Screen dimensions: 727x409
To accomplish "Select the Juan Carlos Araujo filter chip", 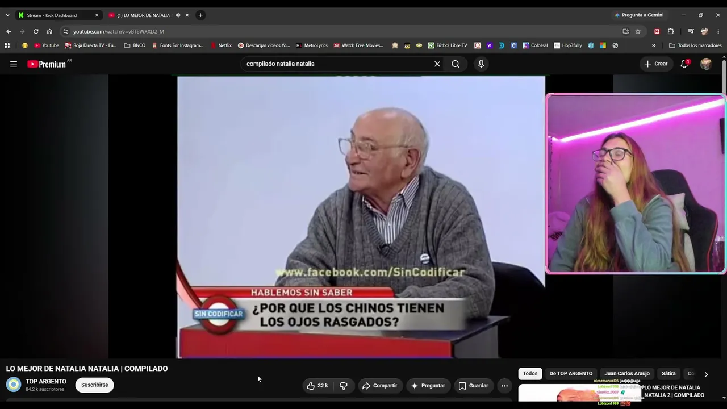I will [627, 374].
